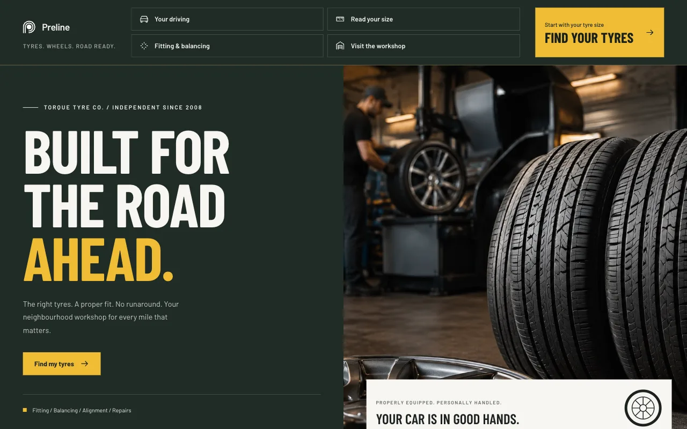Viewport: 687px width, 429px height.
Task: Click the Preline logo icon
Action: [x=29, y=27]
